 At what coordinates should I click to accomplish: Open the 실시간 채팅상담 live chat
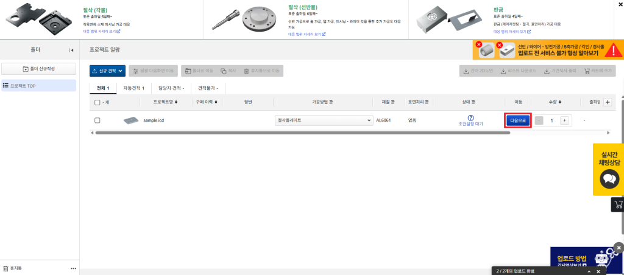(x=609, y=169)
